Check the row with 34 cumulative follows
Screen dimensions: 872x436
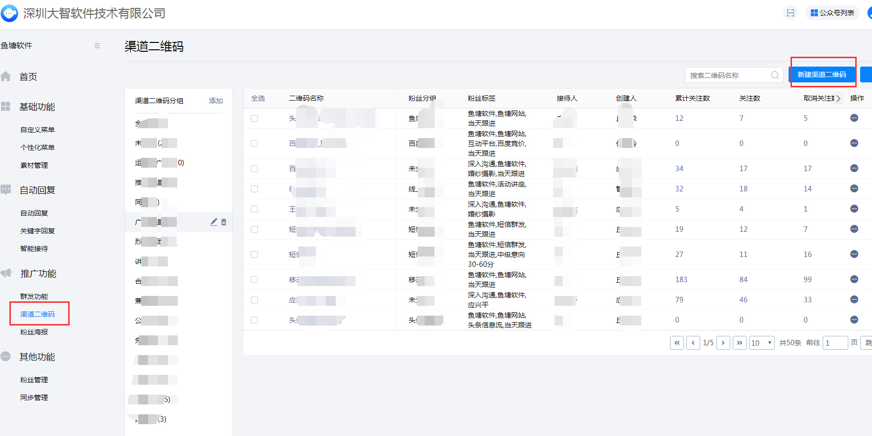coord(254,169)
